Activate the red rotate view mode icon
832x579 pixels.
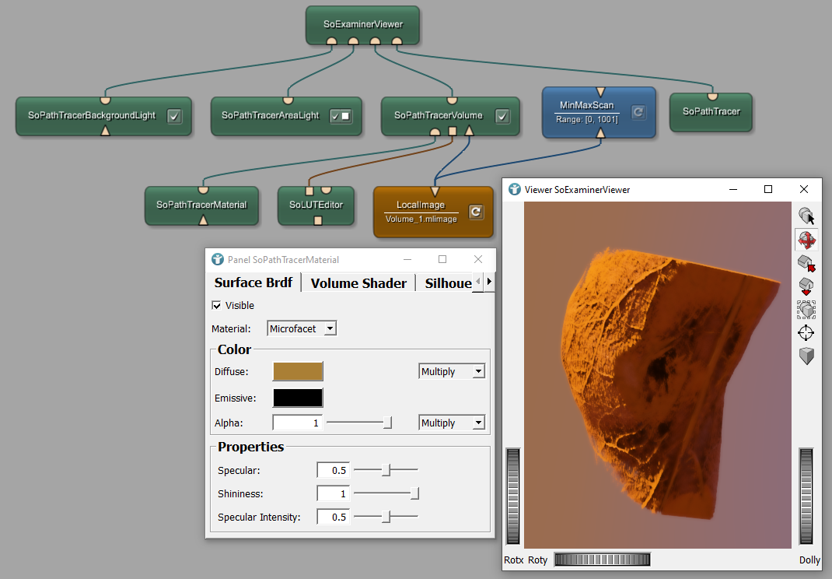806,240
